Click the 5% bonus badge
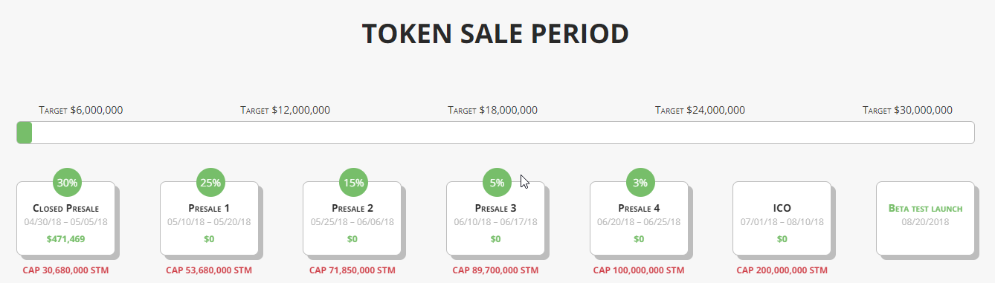Image resolution: width=995 pixels, height=283 pixels. click(x=497, y=183)
